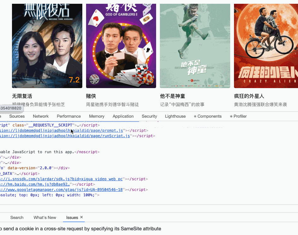
Task: Switch to the Network tab
Action: coord(41,116)
